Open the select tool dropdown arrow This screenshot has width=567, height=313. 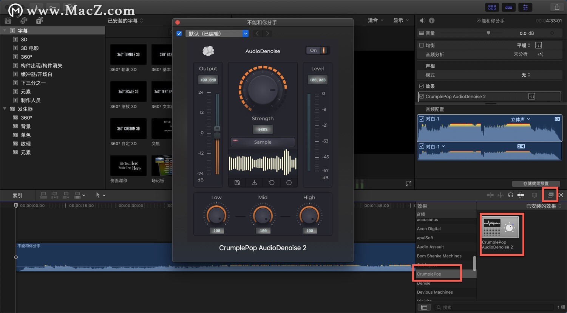tap(104, 195)
